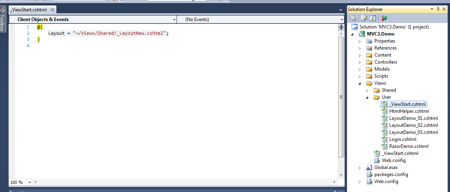Collapse the User folder

[x=367, y=97]
